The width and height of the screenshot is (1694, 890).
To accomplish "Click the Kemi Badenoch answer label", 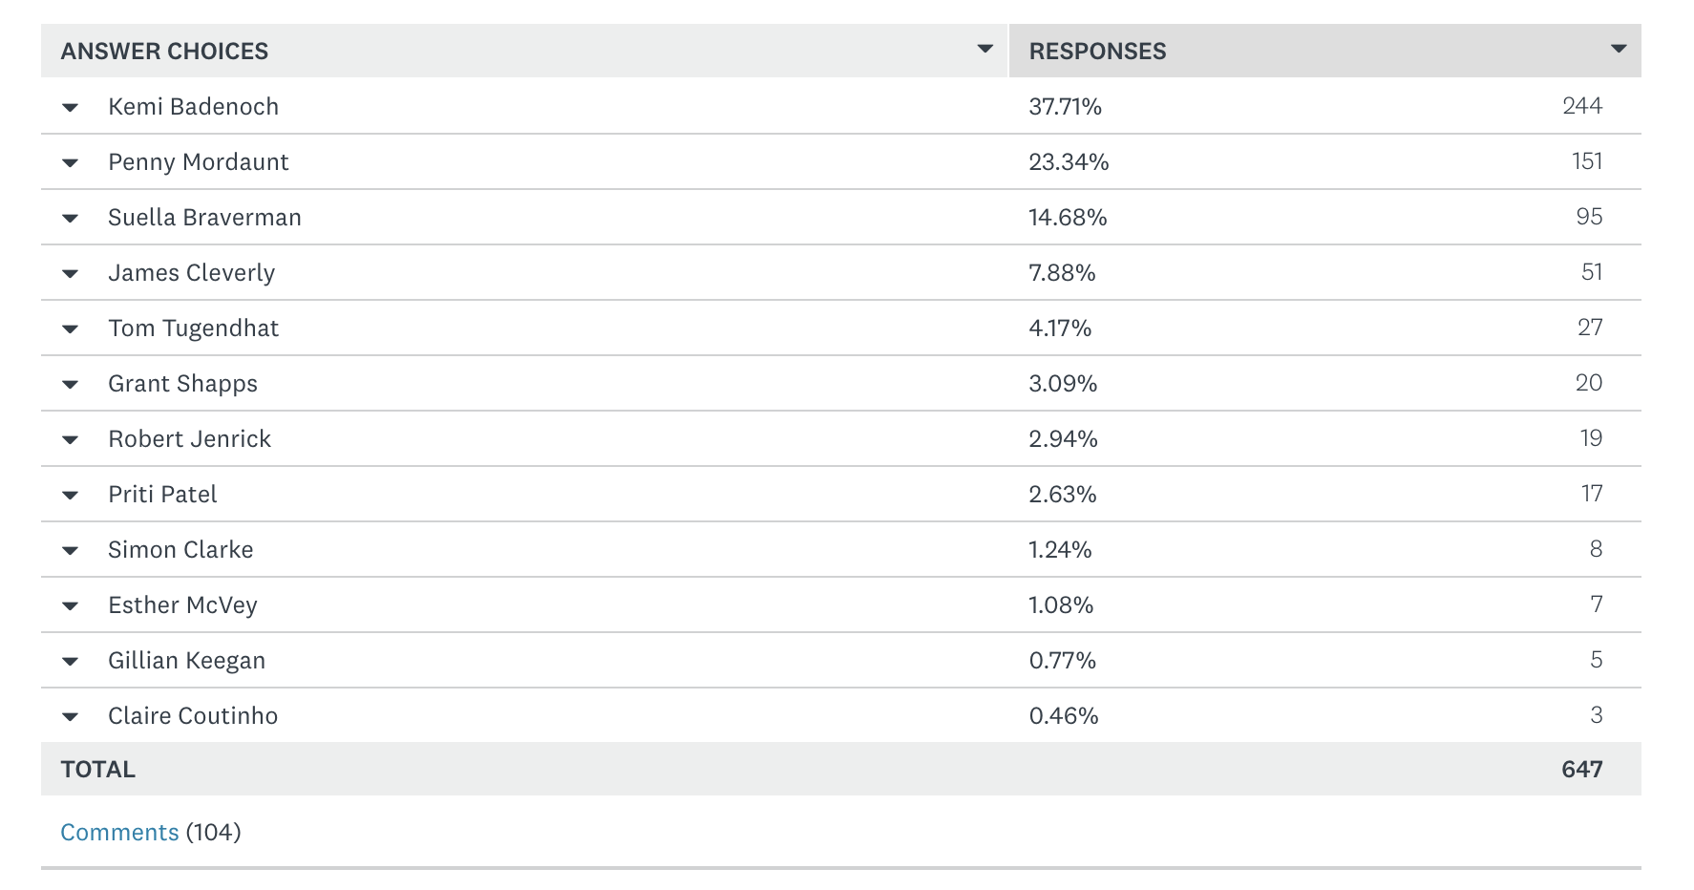I will pos(193,107).
